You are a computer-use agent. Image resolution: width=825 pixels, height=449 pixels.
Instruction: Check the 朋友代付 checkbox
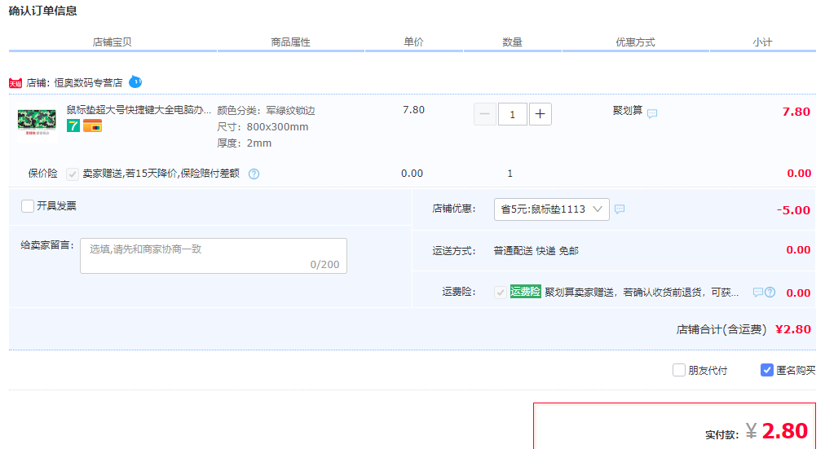pos(679,370)
